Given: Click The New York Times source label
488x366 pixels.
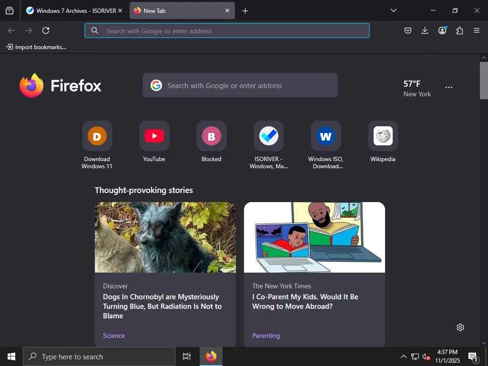Looking at the screenshot, I should click(x=282, y=286).
